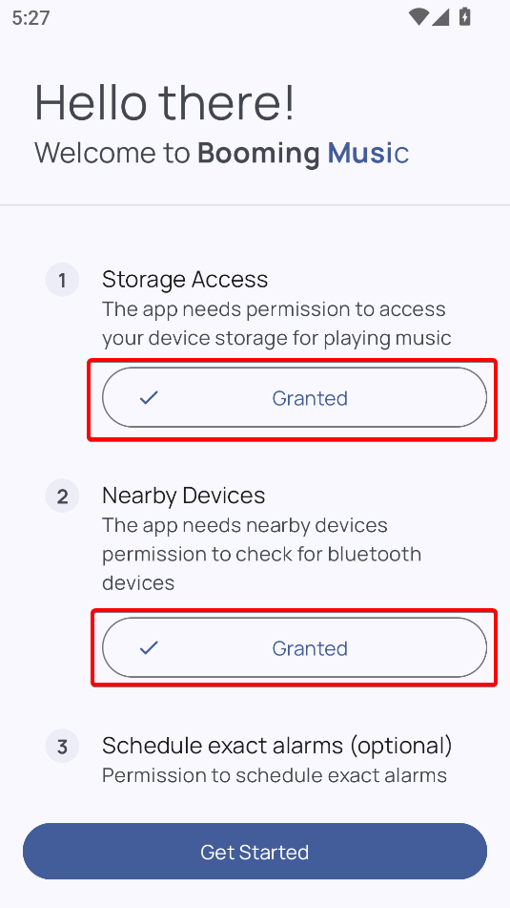
Task: Tap the Nearby Devices heading
Action: click(x=184, y=496)
